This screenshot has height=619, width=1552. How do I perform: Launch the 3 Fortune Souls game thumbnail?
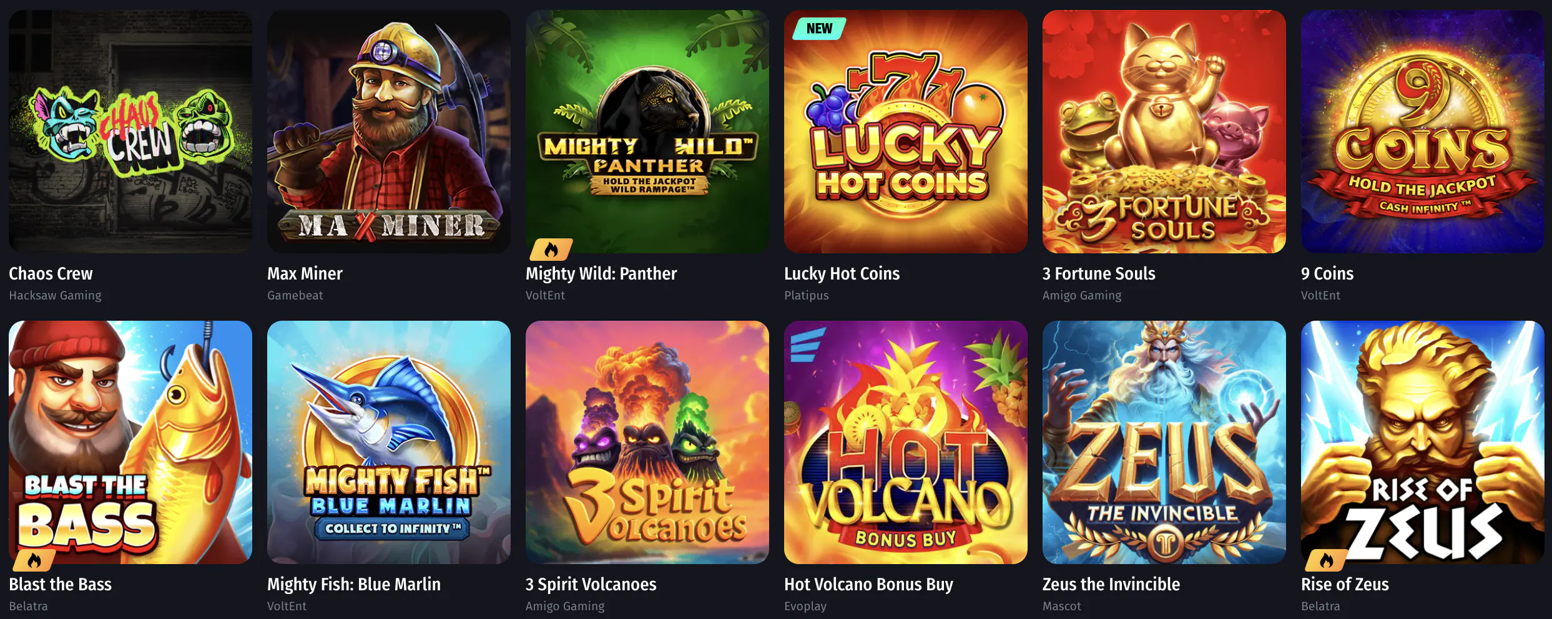1164,132
